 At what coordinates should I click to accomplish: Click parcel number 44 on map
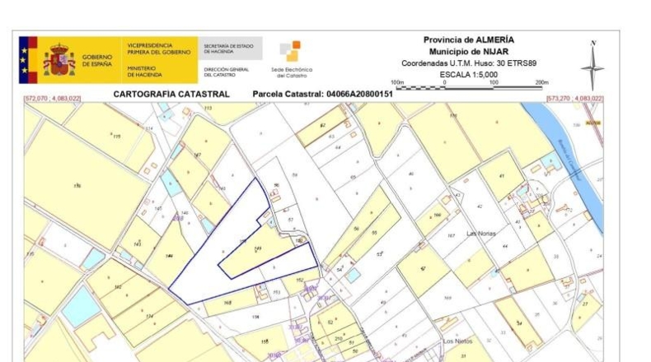click(505, 246)
